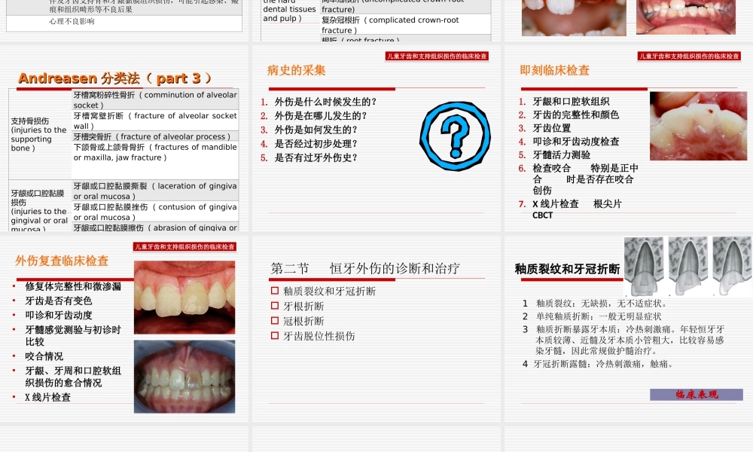The image size is (753, 452).
Task: Select the 病史的采集 slide title
Action: (x=296, y=71)
